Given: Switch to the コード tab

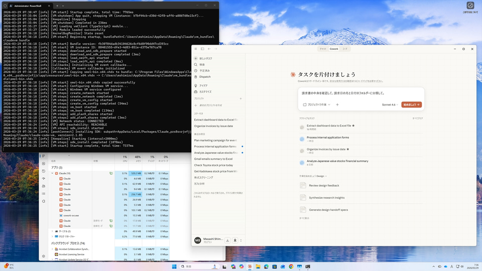Looking at the screenshot, I should [x=345, y=49].
